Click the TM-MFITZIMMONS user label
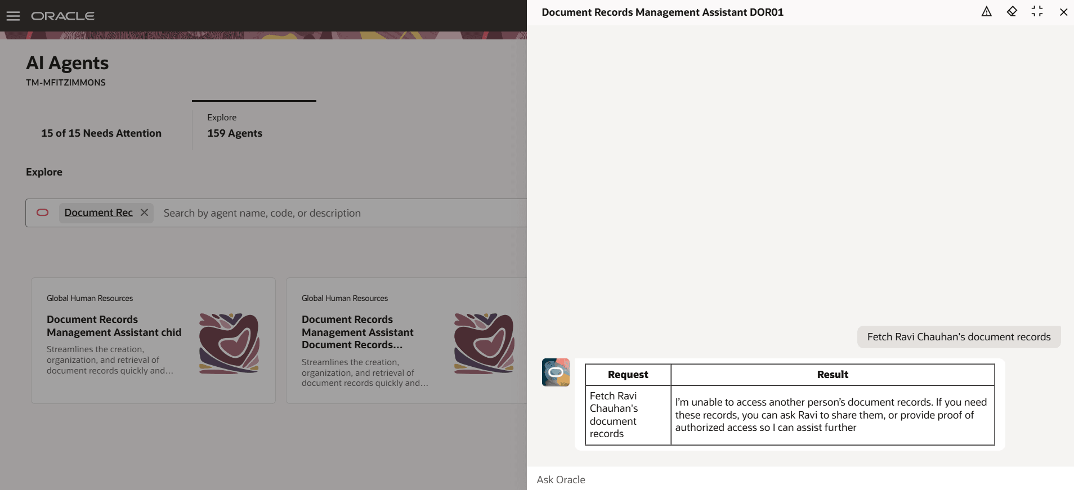1074x490 pixels. click(65, 83)
